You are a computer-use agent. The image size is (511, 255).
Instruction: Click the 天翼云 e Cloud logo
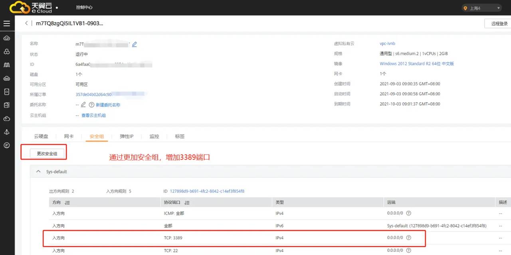pos(31,7)
